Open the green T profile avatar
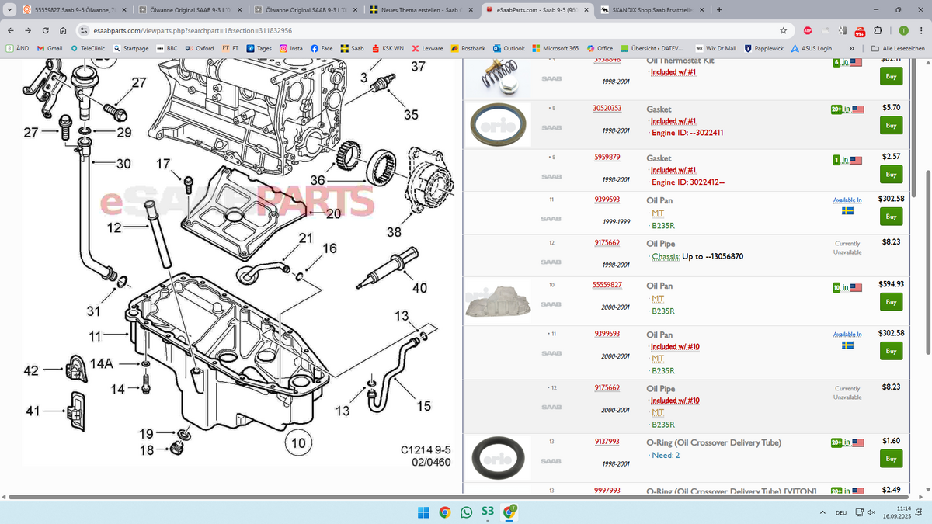The image size is (932, 524). [x=903, y=30]
